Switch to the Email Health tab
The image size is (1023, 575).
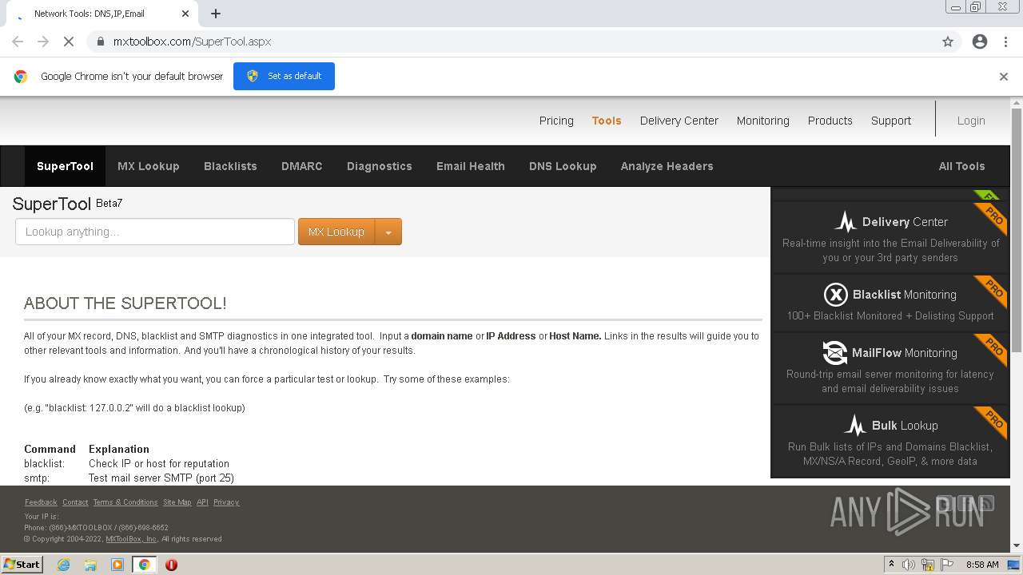[x=471, y=166]
